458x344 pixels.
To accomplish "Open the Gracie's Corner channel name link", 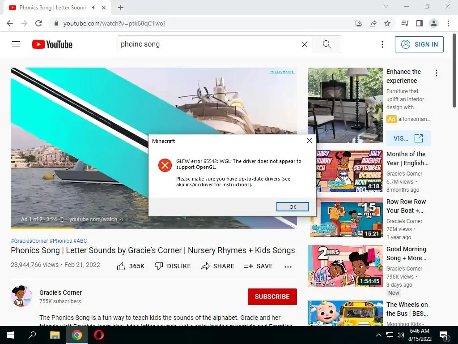I will 60,292.
